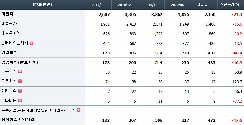This screenshot has width=244, height=125.
Task: Expand the 기타수익 row details
Action: [x=20, y=91]
